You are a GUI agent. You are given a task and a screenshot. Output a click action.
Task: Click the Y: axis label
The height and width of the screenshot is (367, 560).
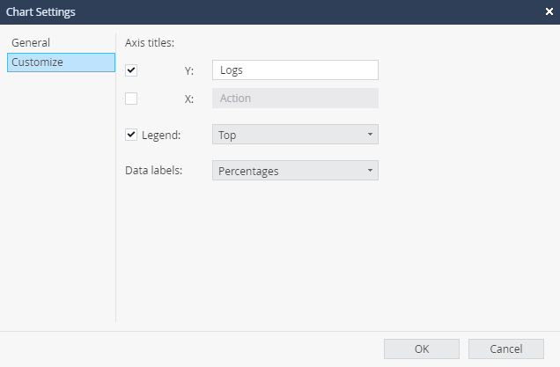pyautogui.click(x=189, y=71)
